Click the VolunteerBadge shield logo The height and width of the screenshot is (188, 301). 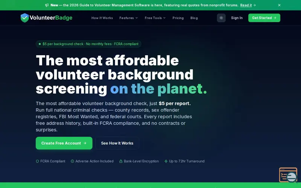(x=24, y=18)
